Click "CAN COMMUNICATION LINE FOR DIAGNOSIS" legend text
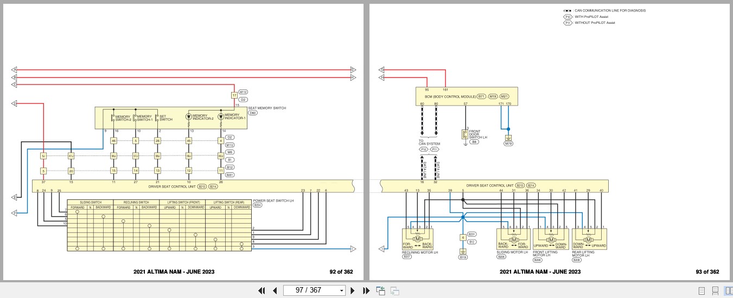Viewport: 733px width, 298px height. pyautogui.click(x=610, y=10)
